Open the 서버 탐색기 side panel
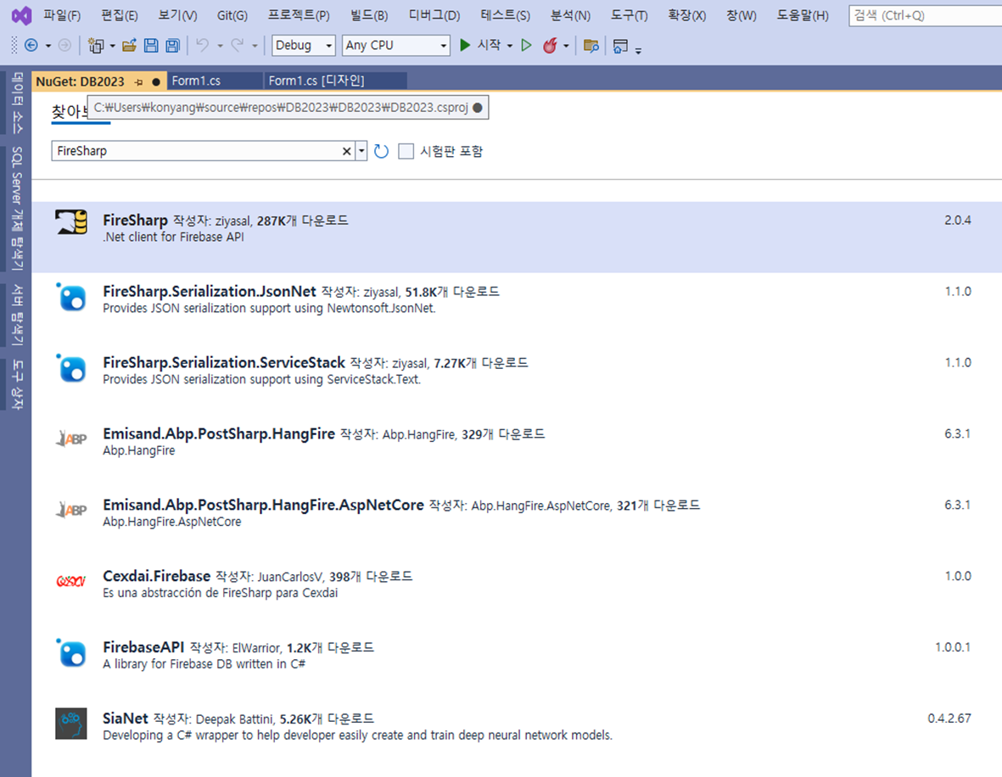Screen dimensions: 1002x777 pyautogui.click(x=17, y=315)
